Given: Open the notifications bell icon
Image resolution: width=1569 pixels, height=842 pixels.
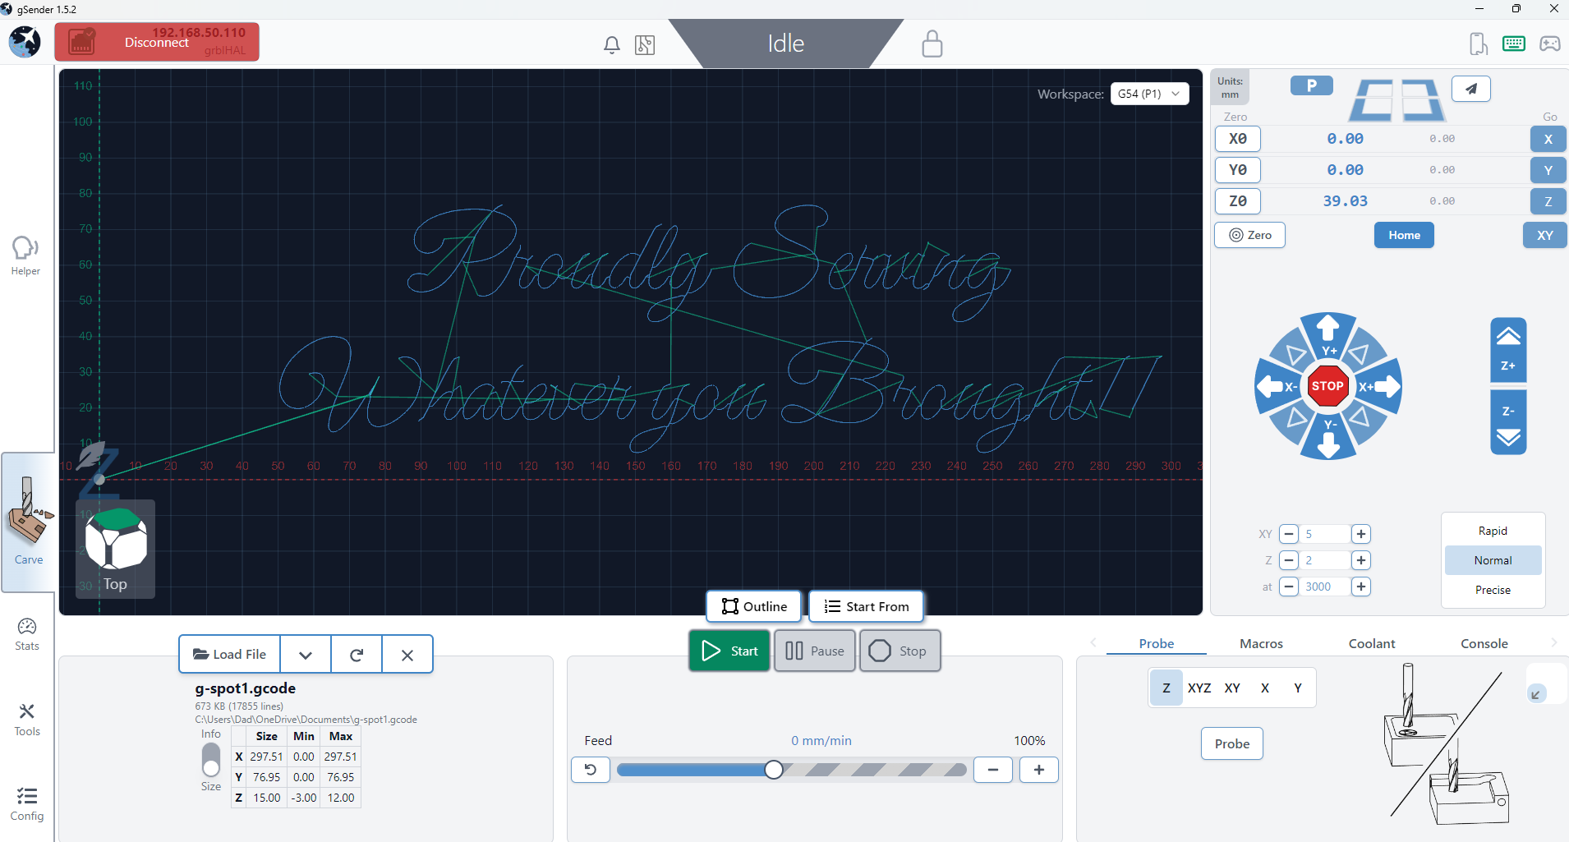Looking at the screenshot, I should (x=611, y=44).
